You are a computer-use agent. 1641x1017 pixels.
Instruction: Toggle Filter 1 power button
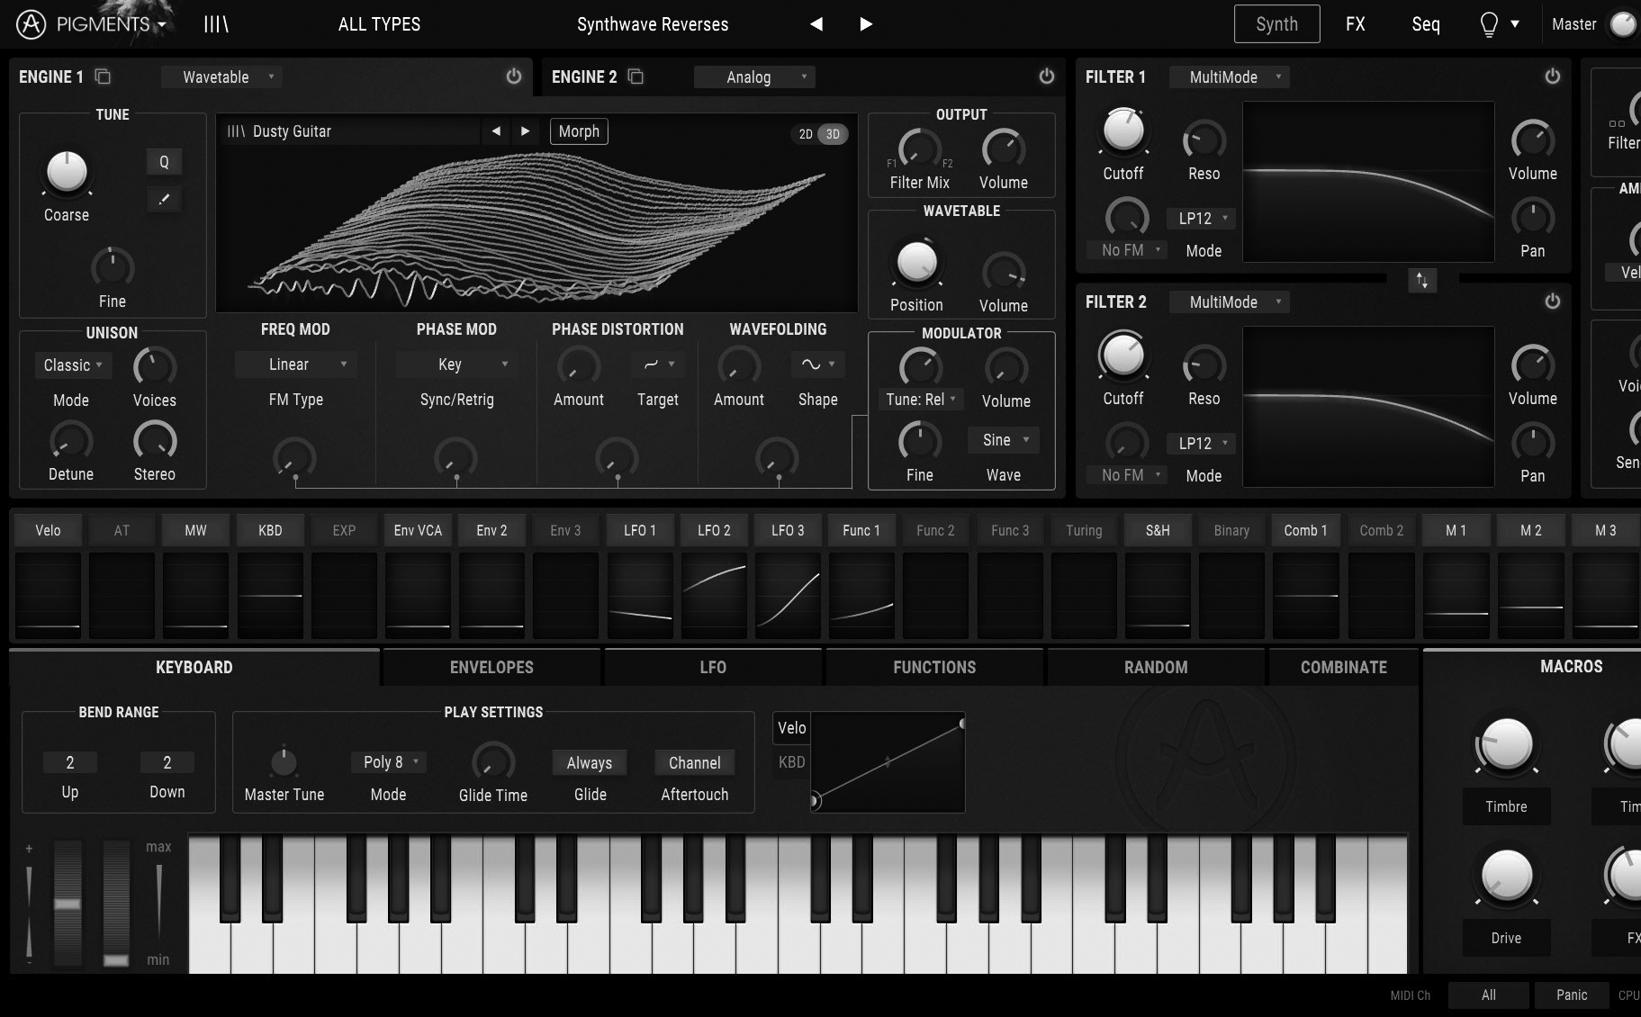(1552, 76)
